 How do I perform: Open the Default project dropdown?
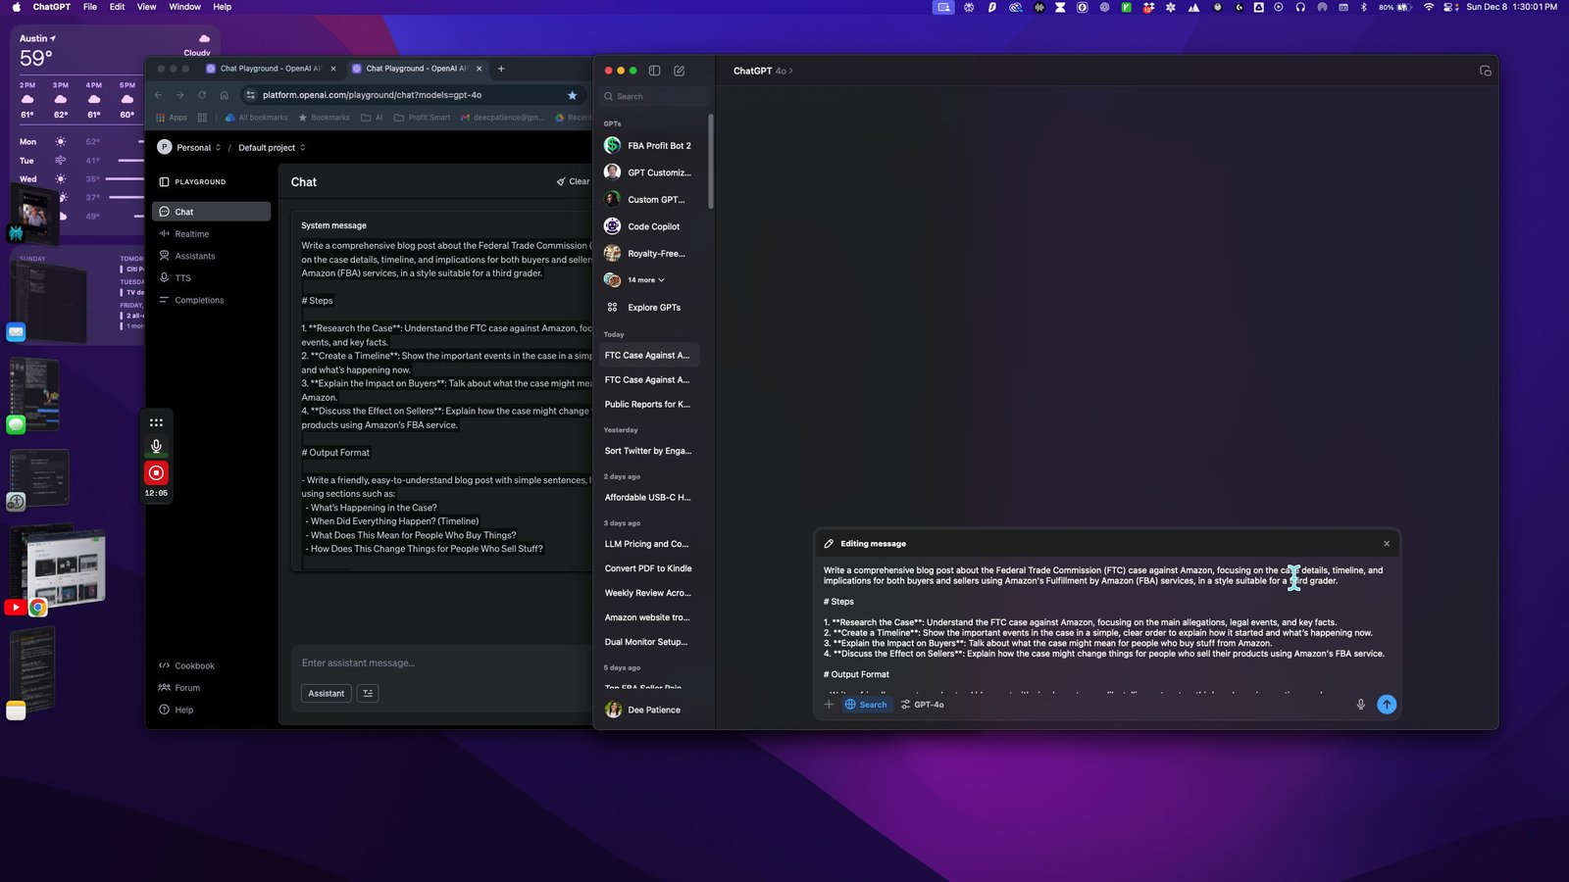coord(272,148)
